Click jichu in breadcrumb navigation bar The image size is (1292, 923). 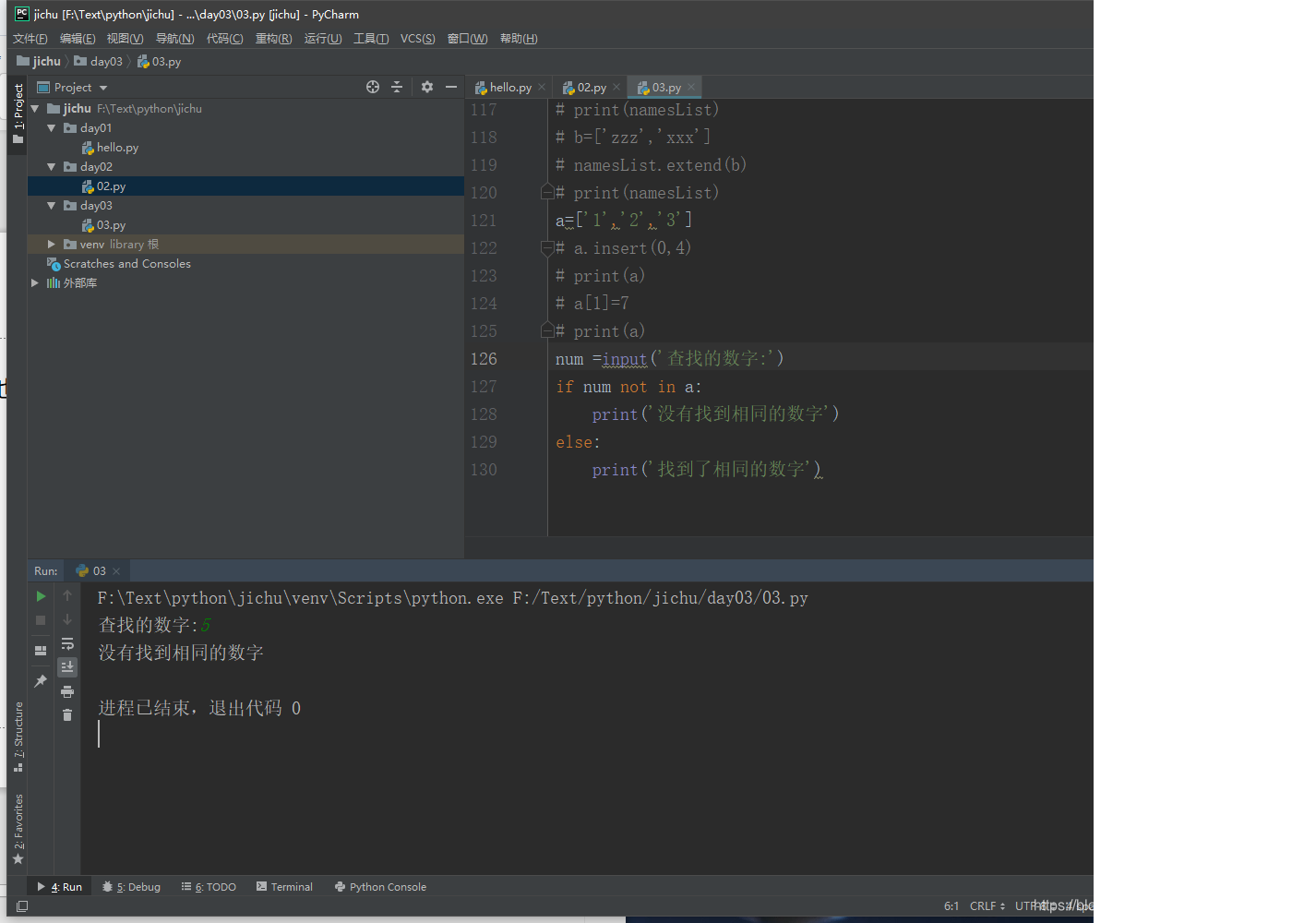(39, 62)
